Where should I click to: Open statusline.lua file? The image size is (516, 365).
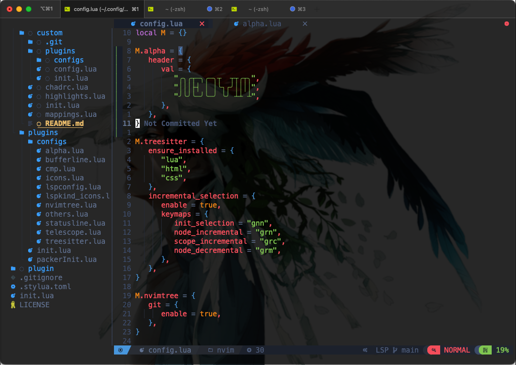(75, 223)
